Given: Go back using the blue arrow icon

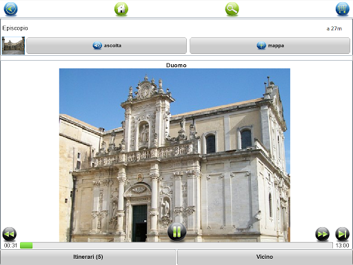Looking at the screenshot, I should point(10,9).
